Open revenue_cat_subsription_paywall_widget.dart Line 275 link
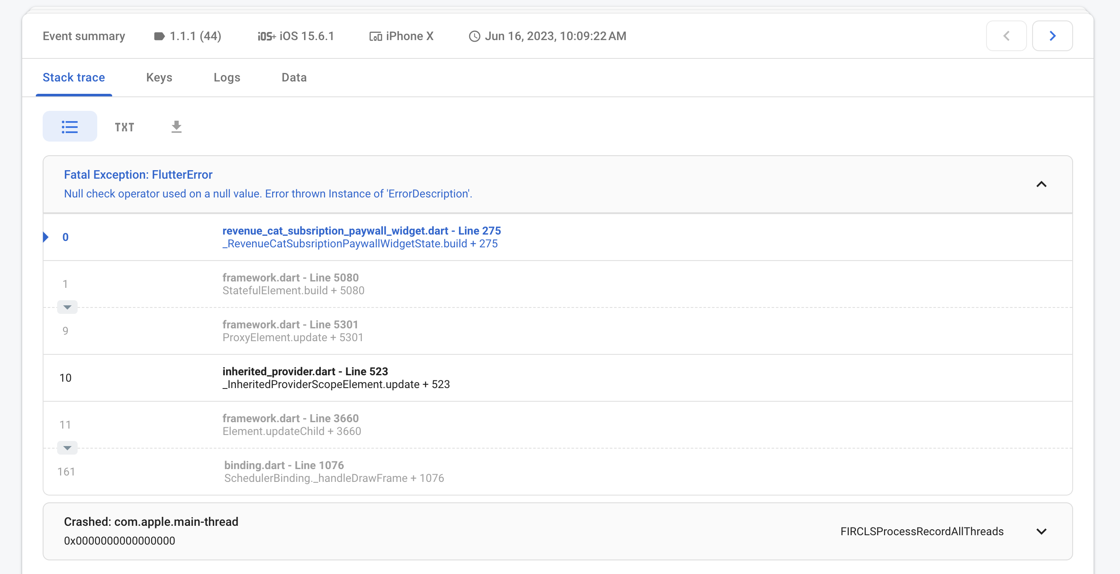The width and height of the screenshot is (1120, 574). 361,230
